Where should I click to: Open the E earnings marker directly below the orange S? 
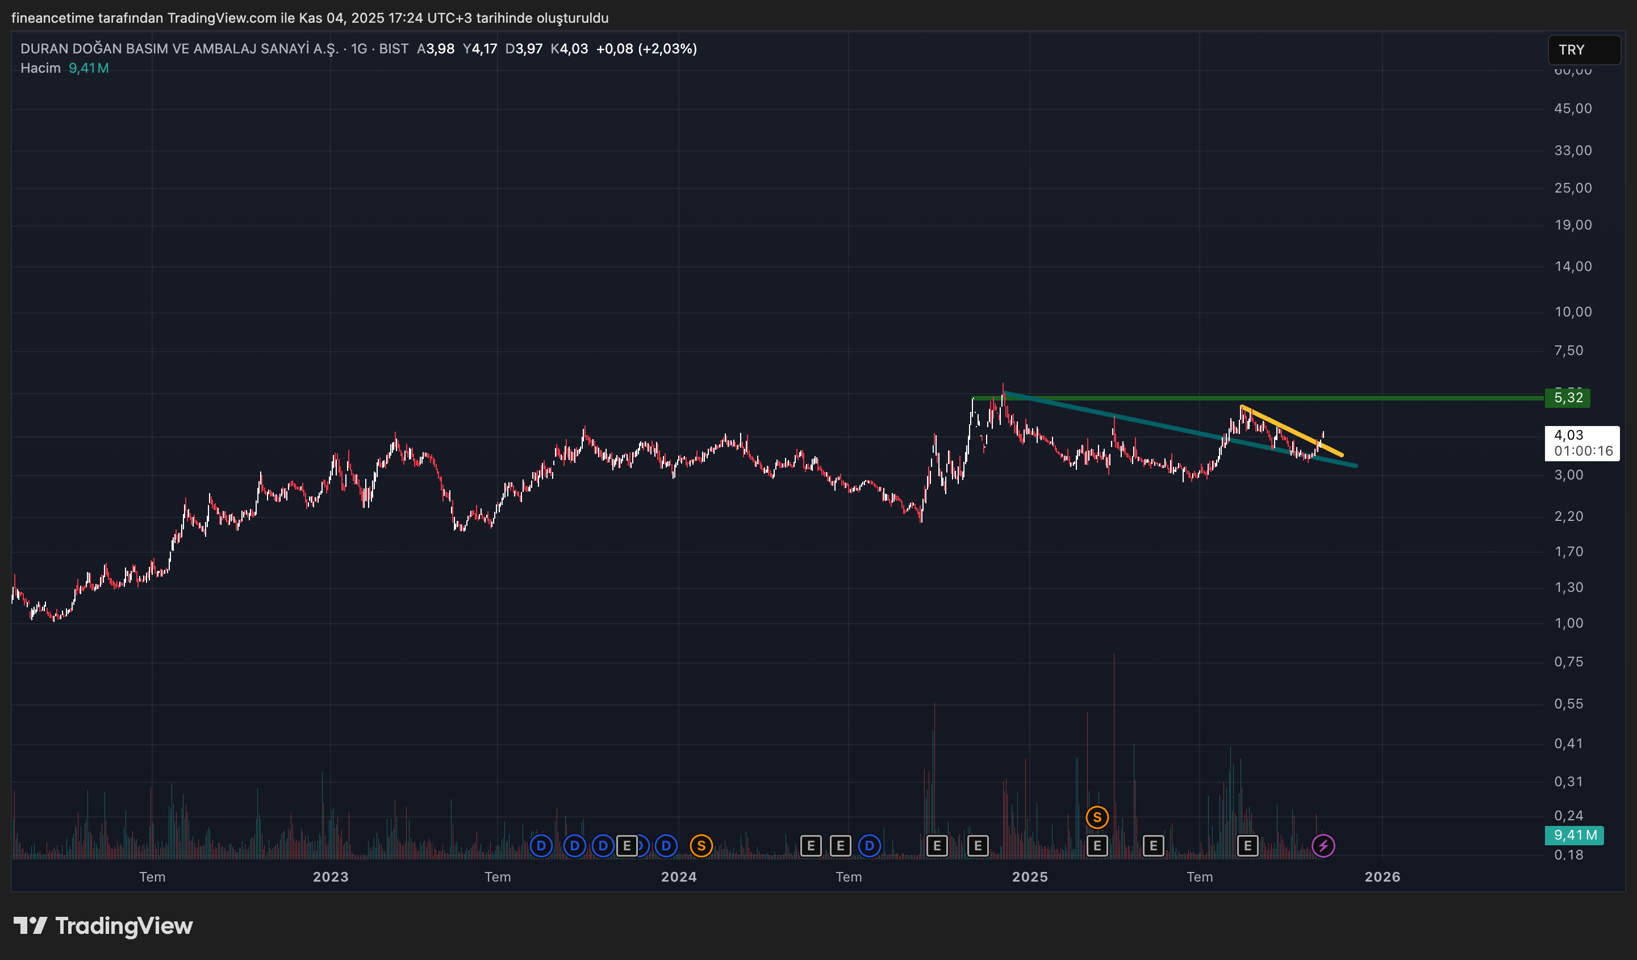(x=1096, y=846)
